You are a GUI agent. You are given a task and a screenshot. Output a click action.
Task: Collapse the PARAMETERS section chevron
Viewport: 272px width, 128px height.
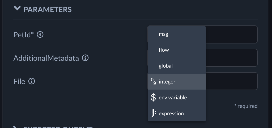click(17, 9)
